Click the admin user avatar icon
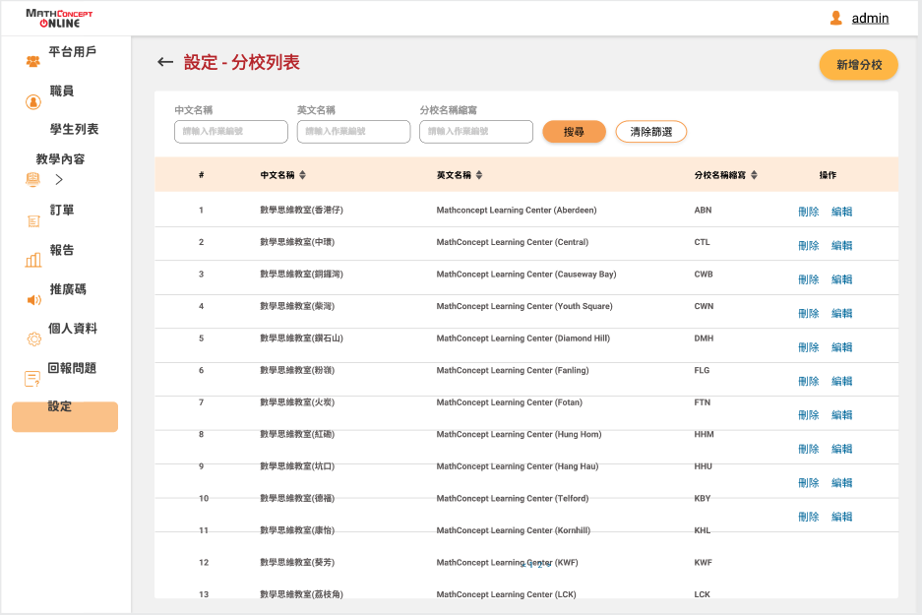This screenshot has height=615, width=922. pos(835,19)
